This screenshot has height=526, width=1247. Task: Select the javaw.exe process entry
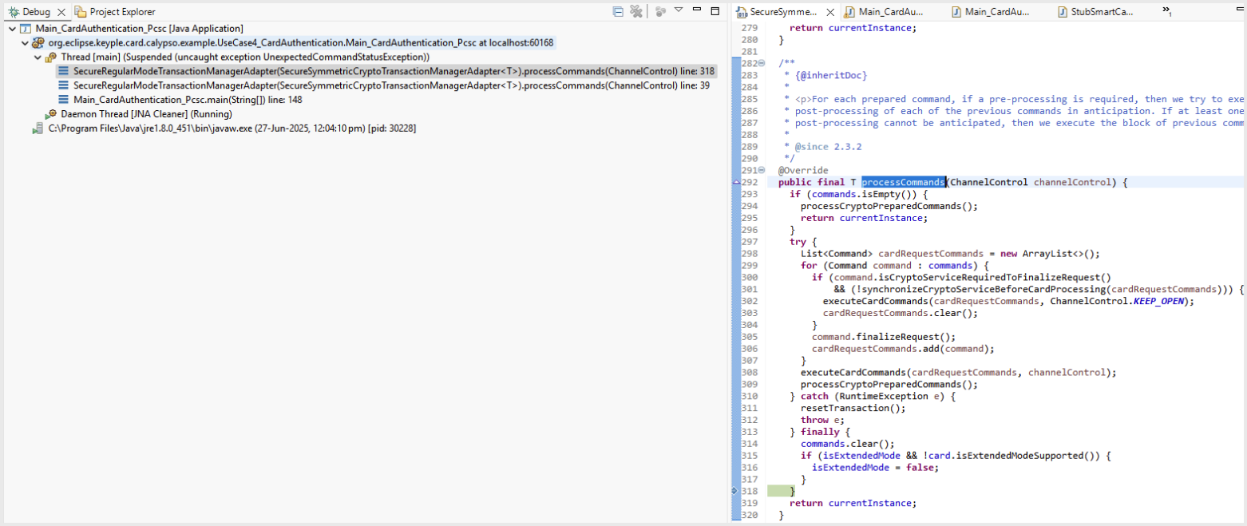pyautogui.click(x=232, y=129)
